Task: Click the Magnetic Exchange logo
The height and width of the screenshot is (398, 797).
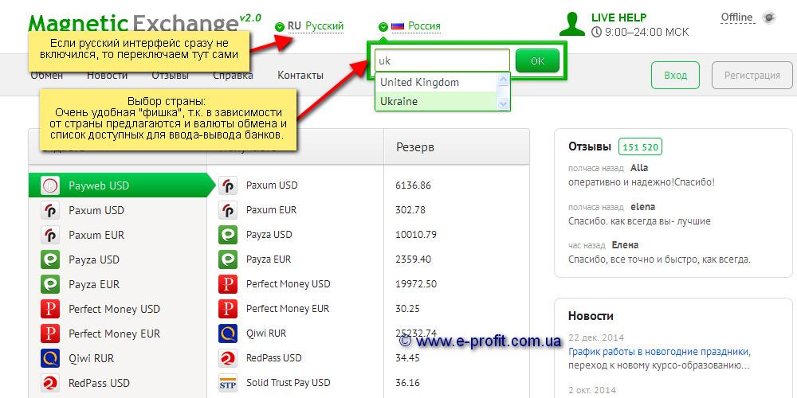Action: [144, 22]
